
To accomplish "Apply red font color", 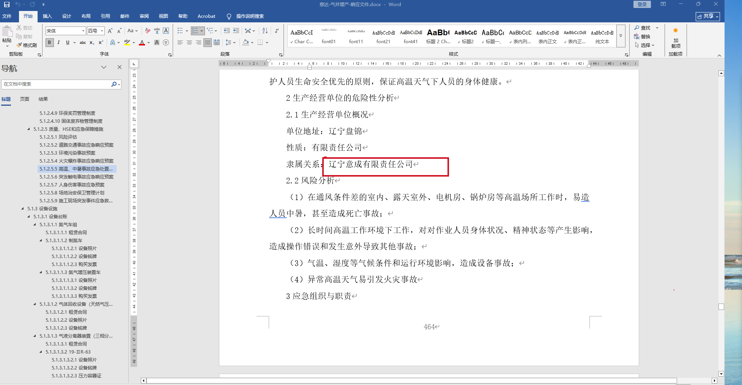I will (142, 42).
